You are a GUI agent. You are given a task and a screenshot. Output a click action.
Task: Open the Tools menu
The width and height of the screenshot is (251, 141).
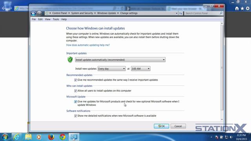click(x=56, y=19)
